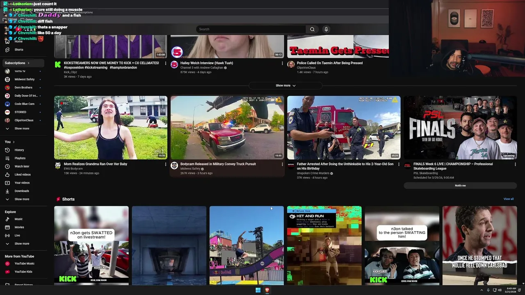525x295 pixels.
Task: Open Kick_Clipz channel avatar beside KICKSTREAMERS video
Action: [x=58, y=64]
